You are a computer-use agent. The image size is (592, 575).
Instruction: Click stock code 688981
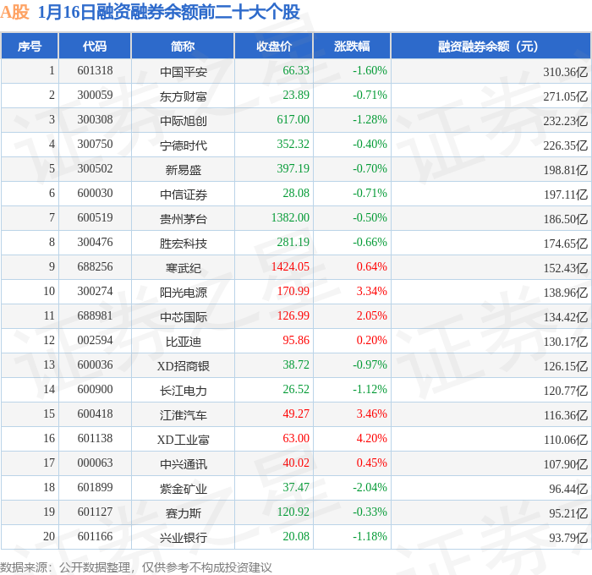coord(95,316)
